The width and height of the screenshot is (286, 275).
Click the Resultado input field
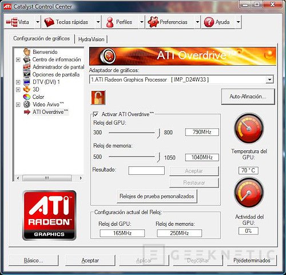[x=146, y=170]
